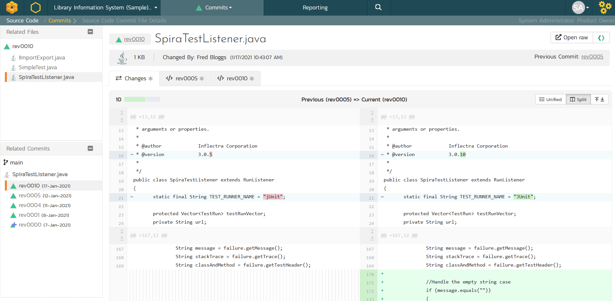
Task: Collapse the Related Commits panel
Action: [91, 148]
